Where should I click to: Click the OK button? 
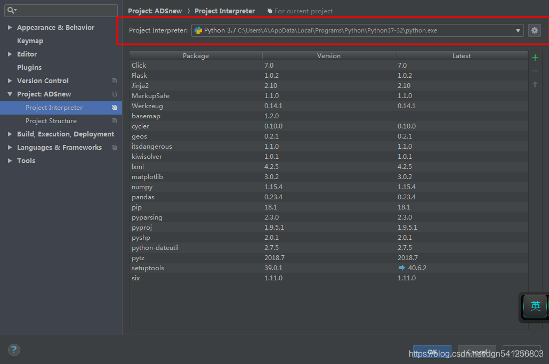[432, 352]
